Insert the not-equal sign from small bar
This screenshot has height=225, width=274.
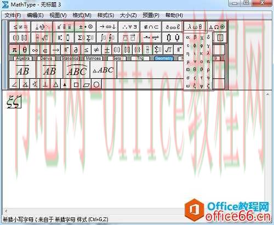tap(96, 50)
